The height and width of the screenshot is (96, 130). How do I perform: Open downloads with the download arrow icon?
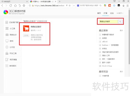tap(123, 5)
